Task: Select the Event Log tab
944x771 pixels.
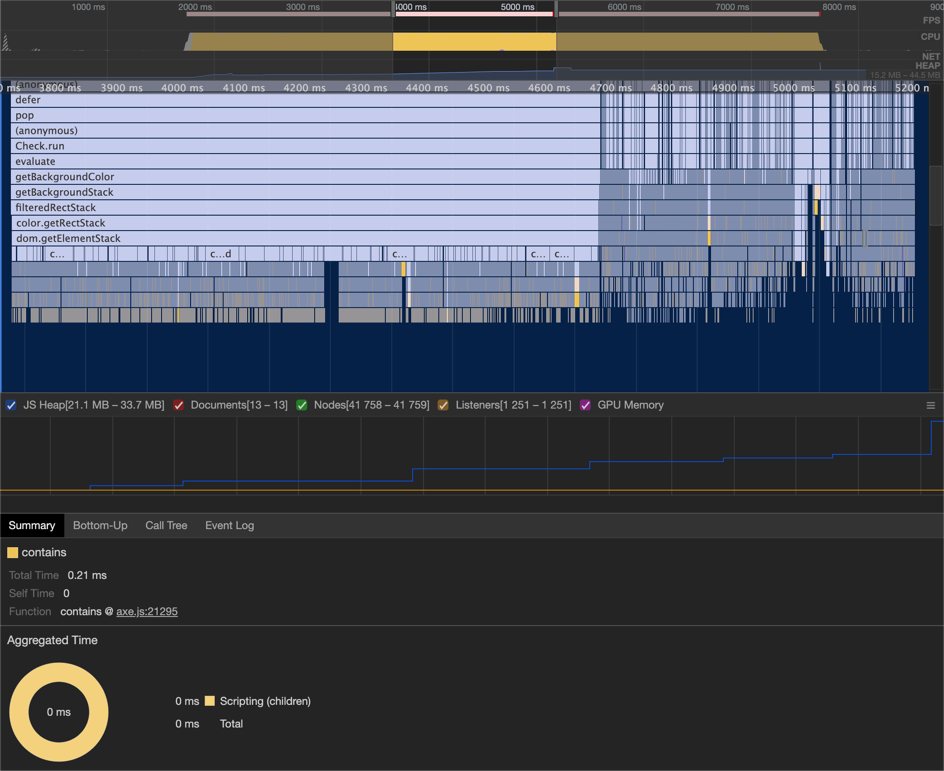Action: click(229, 525)
